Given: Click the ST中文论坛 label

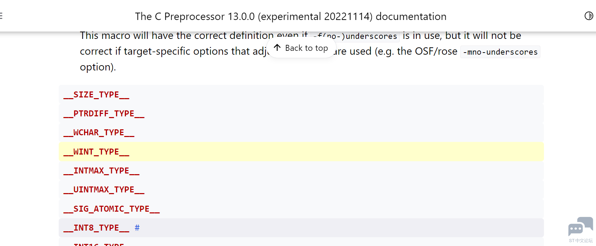Looking at the screenshot, I should 581,241.
